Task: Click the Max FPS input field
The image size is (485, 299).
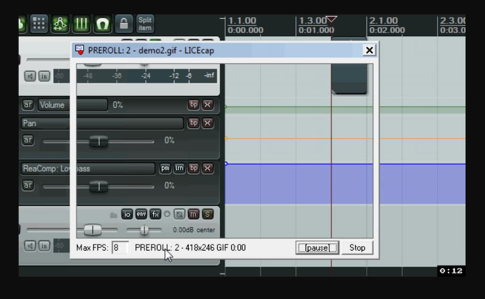Action: click(119, 248)
